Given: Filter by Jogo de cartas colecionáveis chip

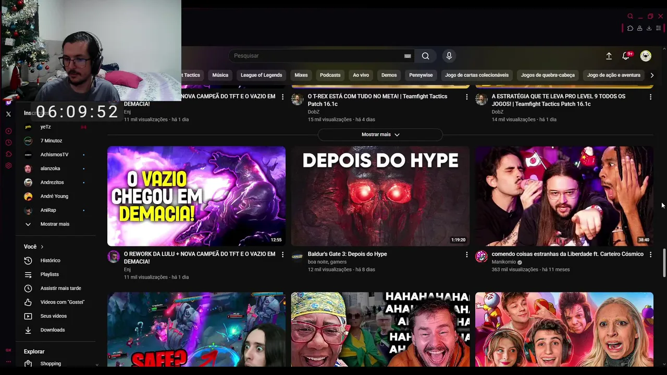Looking at the screenshot, I should 477,75.
